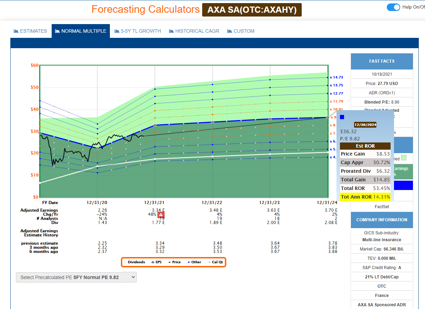
Task: Click the Blended P/E 8.90 fact
Action: point(382,102)
